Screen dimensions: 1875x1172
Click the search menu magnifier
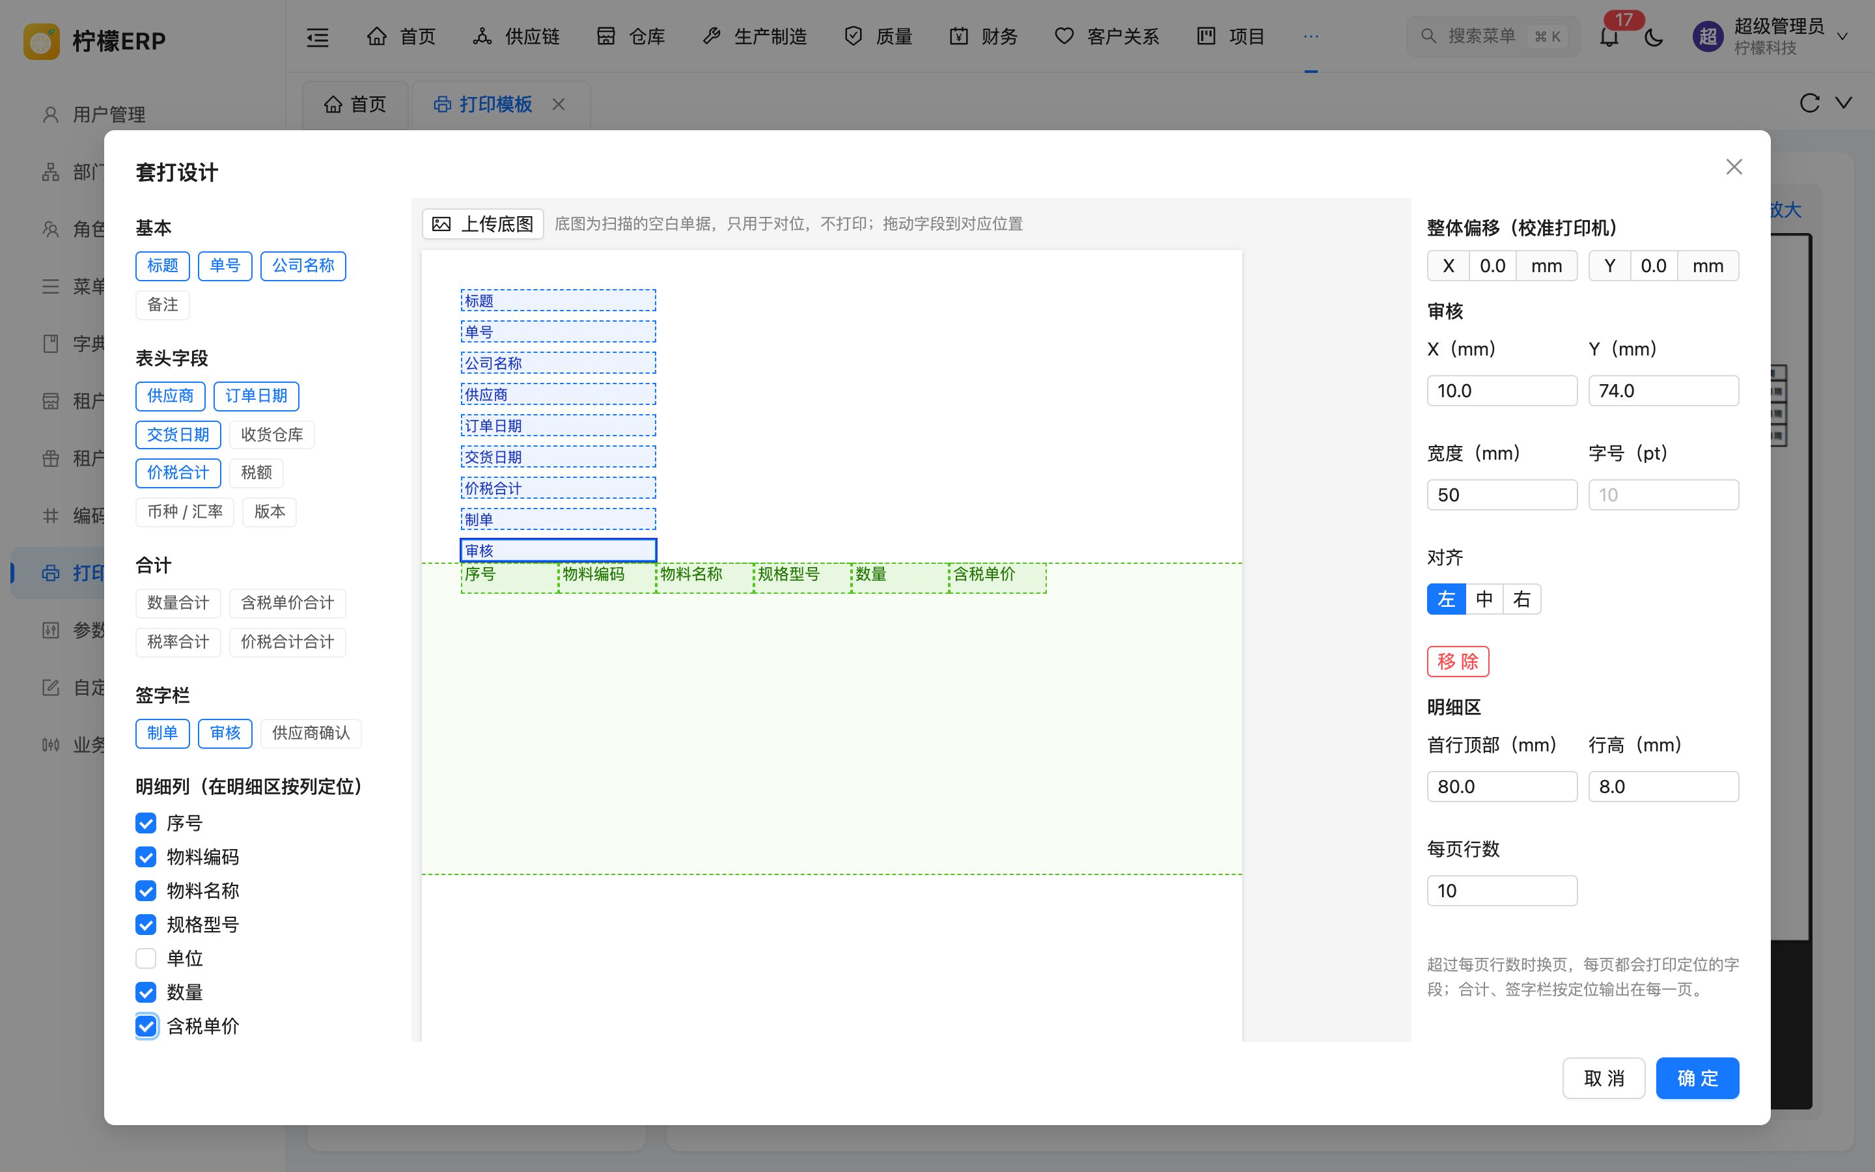1429,36
